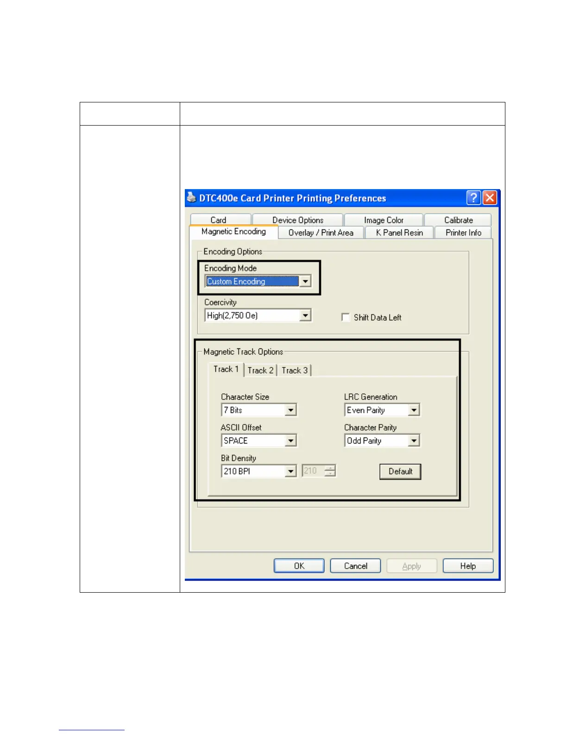Screen dimensions: 567x734
Task: Click the Help button
Action: click(x=468, y=566)
